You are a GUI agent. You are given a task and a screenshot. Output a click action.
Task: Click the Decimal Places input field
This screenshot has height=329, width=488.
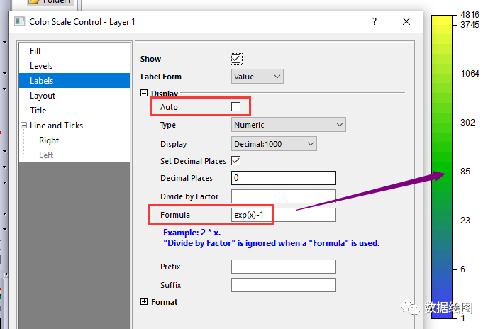point(284,178)
